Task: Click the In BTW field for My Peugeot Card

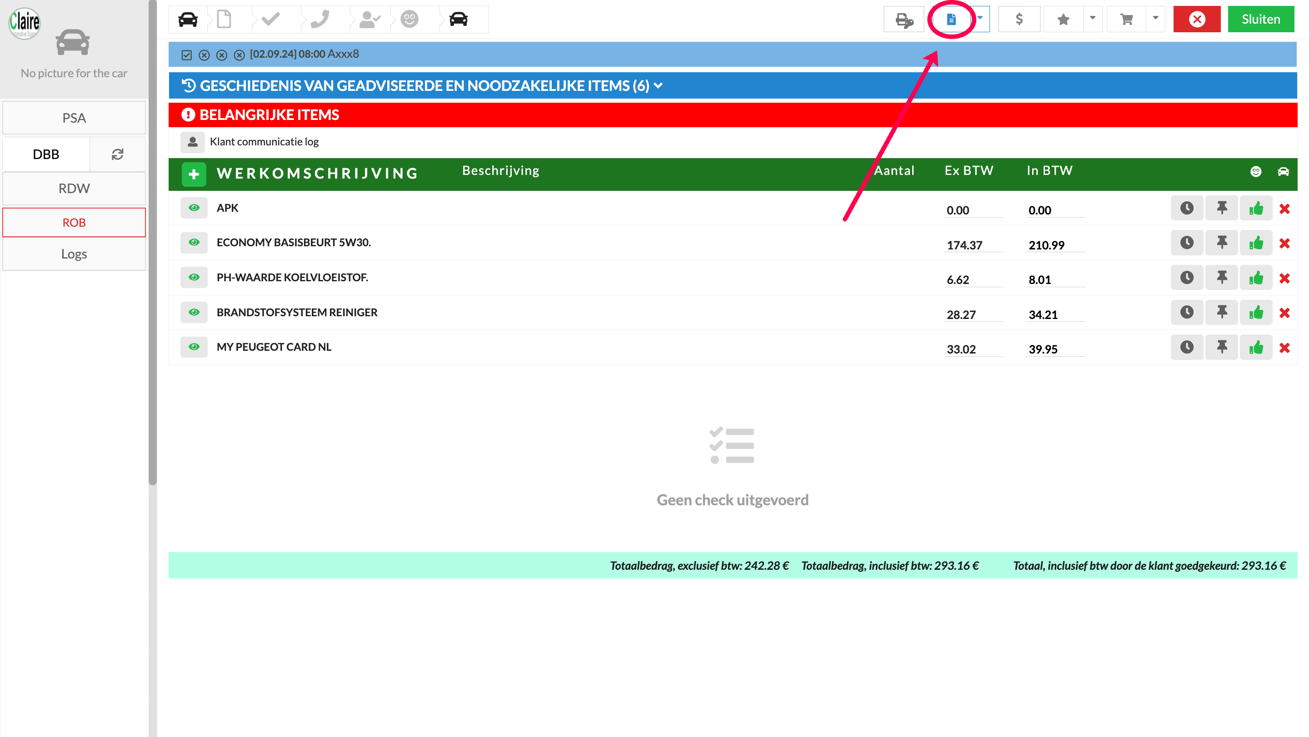Action: point(1055,349)
